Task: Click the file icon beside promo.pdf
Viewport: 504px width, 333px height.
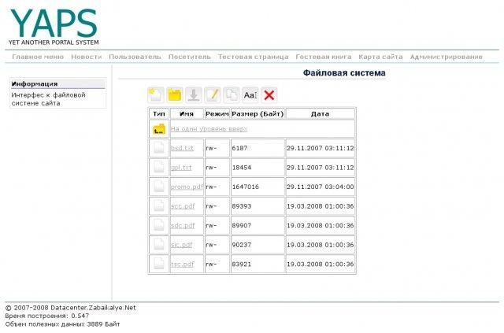Action: click(x=159, y=187)
